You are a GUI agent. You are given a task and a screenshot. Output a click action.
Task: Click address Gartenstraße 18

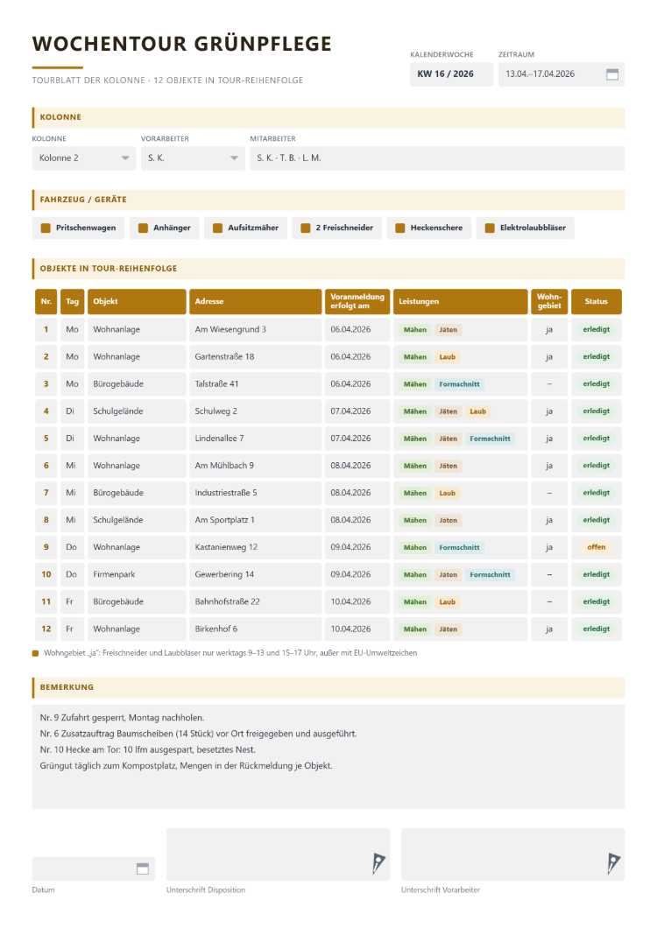pyautogui.click(x=224, y=357)
